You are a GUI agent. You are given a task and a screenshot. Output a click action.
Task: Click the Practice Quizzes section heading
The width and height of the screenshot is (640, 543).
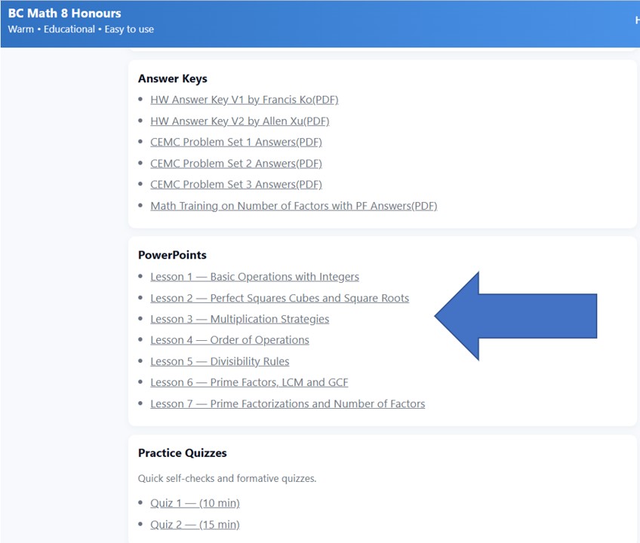pyautogui.click(x=183, y=453)
